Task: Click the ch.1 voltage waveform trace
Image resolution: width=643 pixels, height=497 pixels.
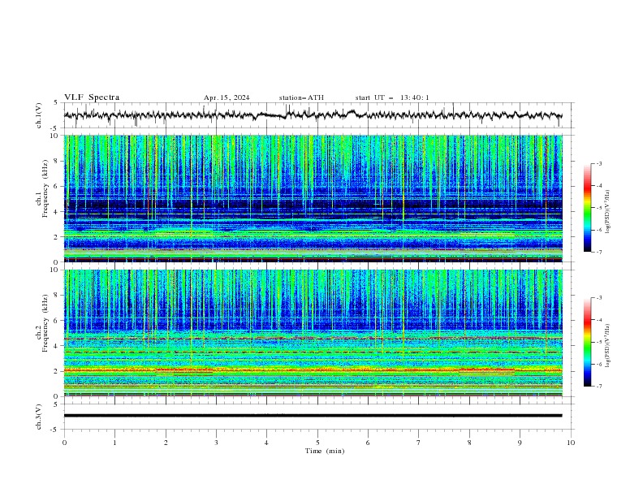Action: 313,115
